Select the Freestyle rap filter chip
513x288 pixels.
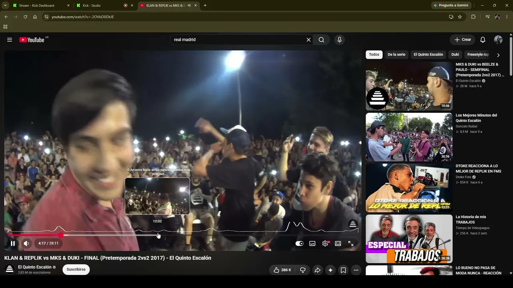click(478, 54)
